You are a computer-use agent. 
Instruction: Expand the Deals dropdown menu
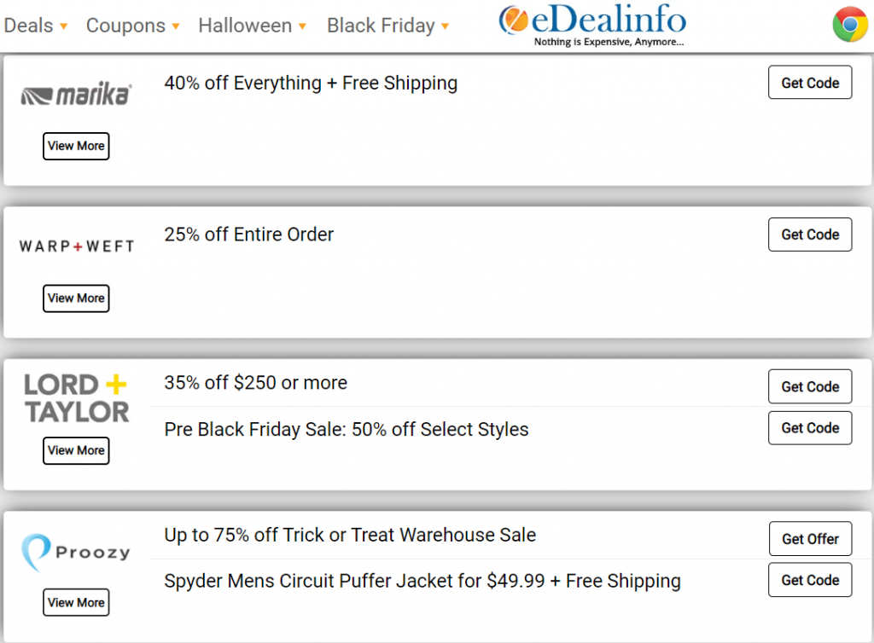click(x=35, y=26)
